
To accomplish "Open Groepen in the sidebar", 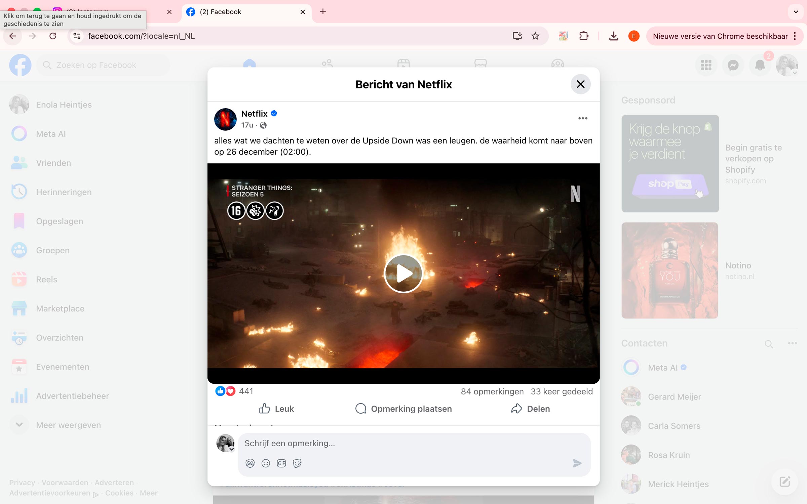I will [x=52, y=250].
